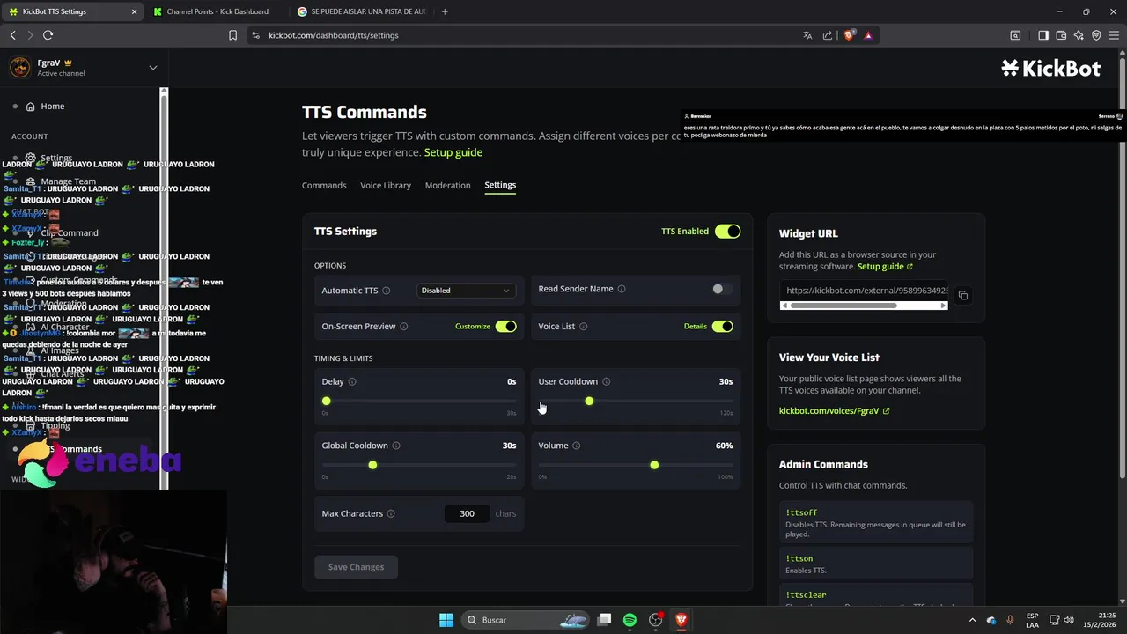The width and height of the screenshot is (1127, 634).
Task: Click the info icon next to User Cooldown
Action: [607, 381]
